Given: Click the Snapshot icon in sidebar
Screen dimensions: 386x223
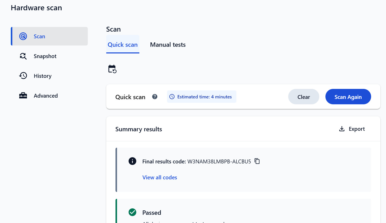Looking at the screenshot, I should click(23, 56).
